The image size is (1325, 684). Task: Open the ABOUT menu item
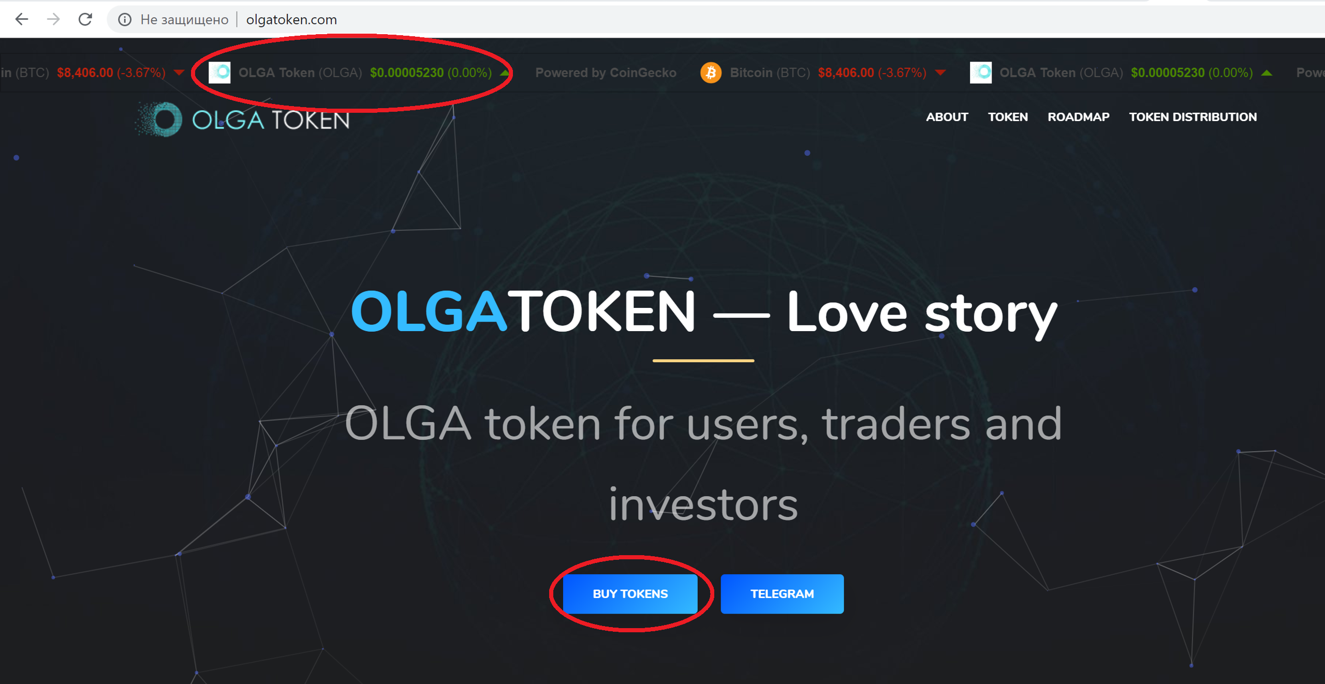pyautogui.click(x=947, y=117)
